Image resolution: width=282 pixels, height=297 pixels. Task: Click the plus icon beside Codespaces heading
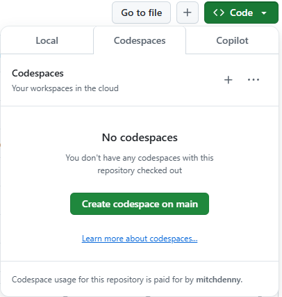pyautogui.click(x=228, y=80)
